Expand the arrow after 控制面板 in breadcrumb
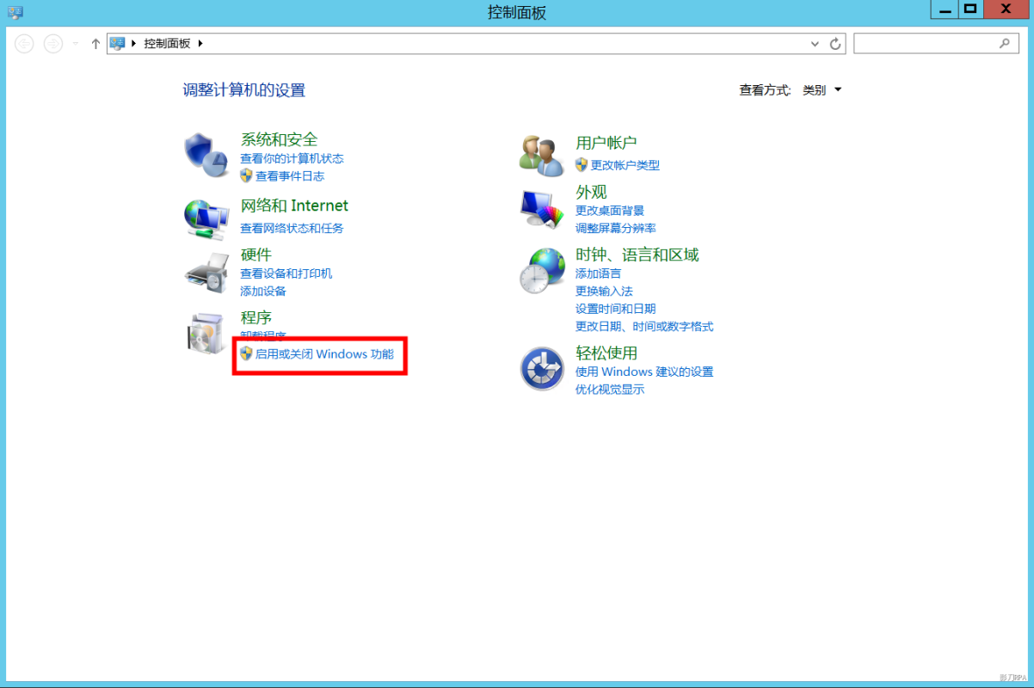 click(200, 43)
